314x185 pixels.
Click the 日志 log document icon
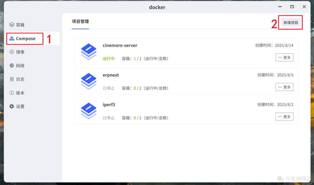tap(12, 79)
